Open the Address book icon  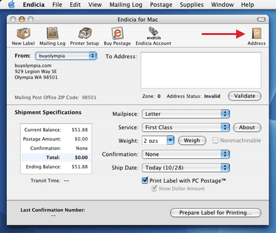[256, 33]
